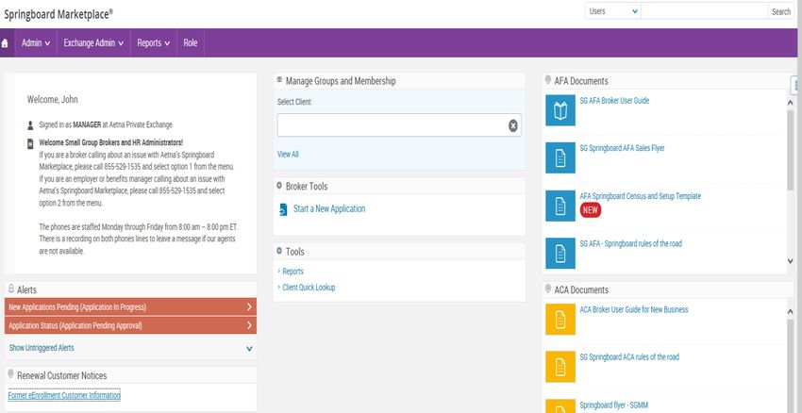Open the AFA Springboard Census and Setup Template icon
802x413 pixels.
pyautogui.click(x=560, y=206)
